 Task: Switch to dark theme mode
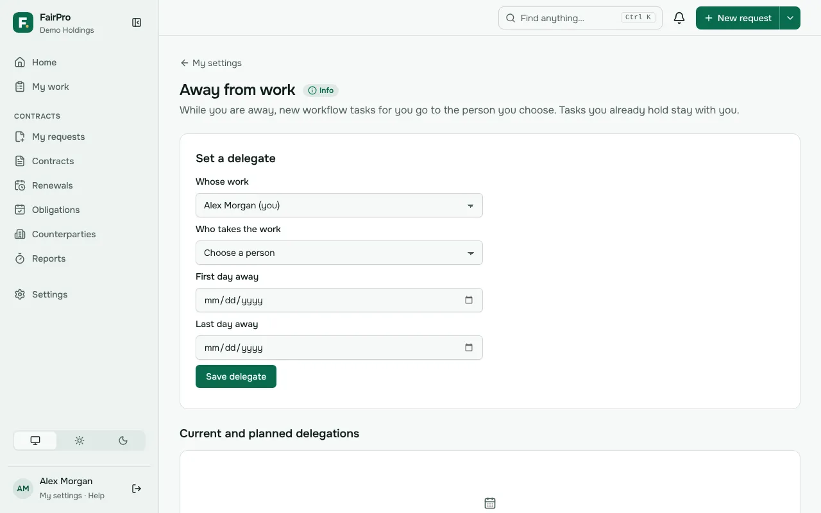tap(123, 441)
